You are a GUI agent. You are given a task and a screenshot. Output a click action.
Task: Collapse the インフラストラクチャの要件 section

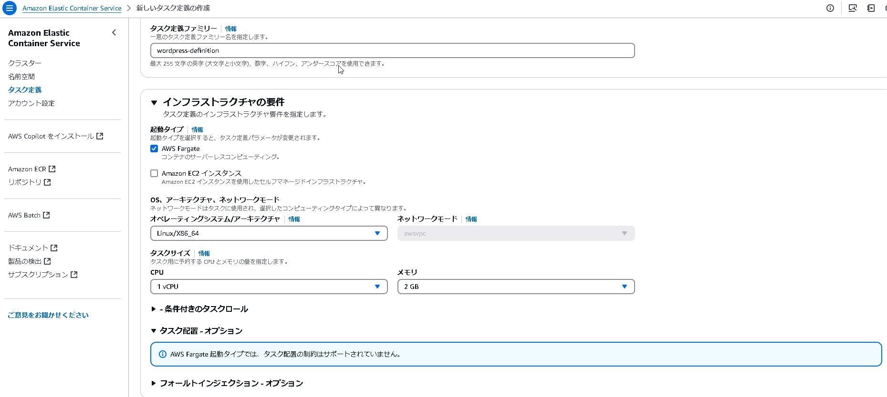(154, 102)
